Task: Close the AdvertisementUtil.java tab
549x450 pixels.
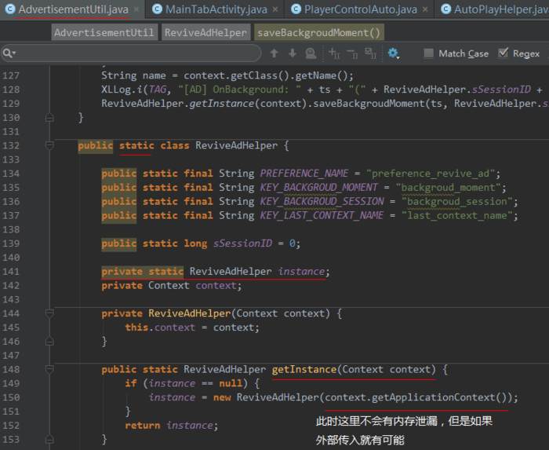Action: (x=137, y=9)
